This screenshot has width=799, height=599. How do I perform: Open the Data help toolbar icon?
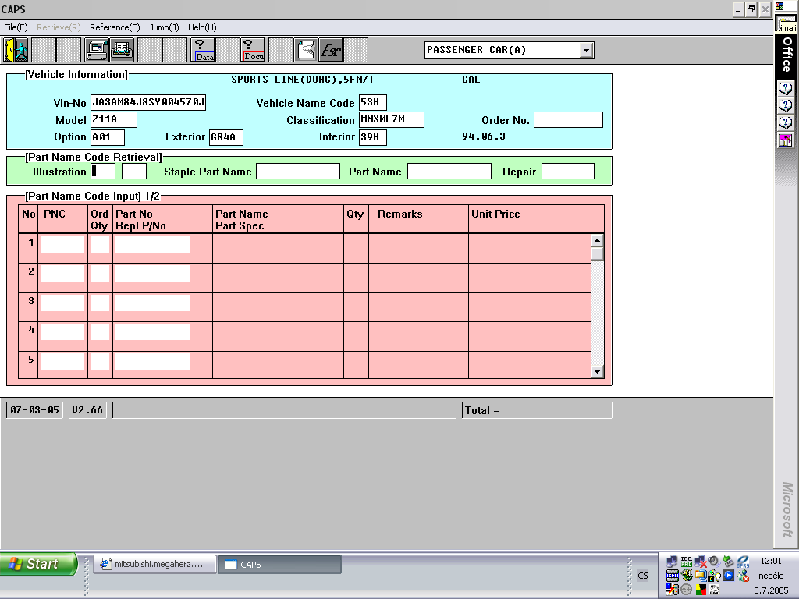pos(204,50)
